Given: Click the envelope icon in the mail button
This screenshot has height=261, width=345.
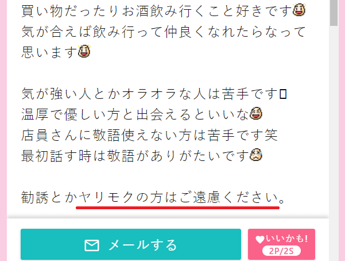Looking at the screenshot, I should pyautogui.click(x=92, y=245).
